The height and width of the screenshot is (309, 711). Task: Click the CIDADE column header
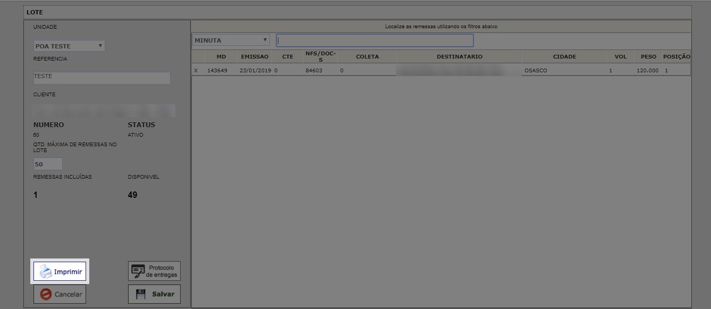[564, 56]
